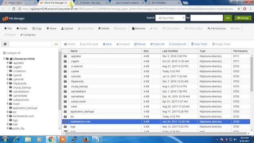Open the Upload tool

pos(67,28)
